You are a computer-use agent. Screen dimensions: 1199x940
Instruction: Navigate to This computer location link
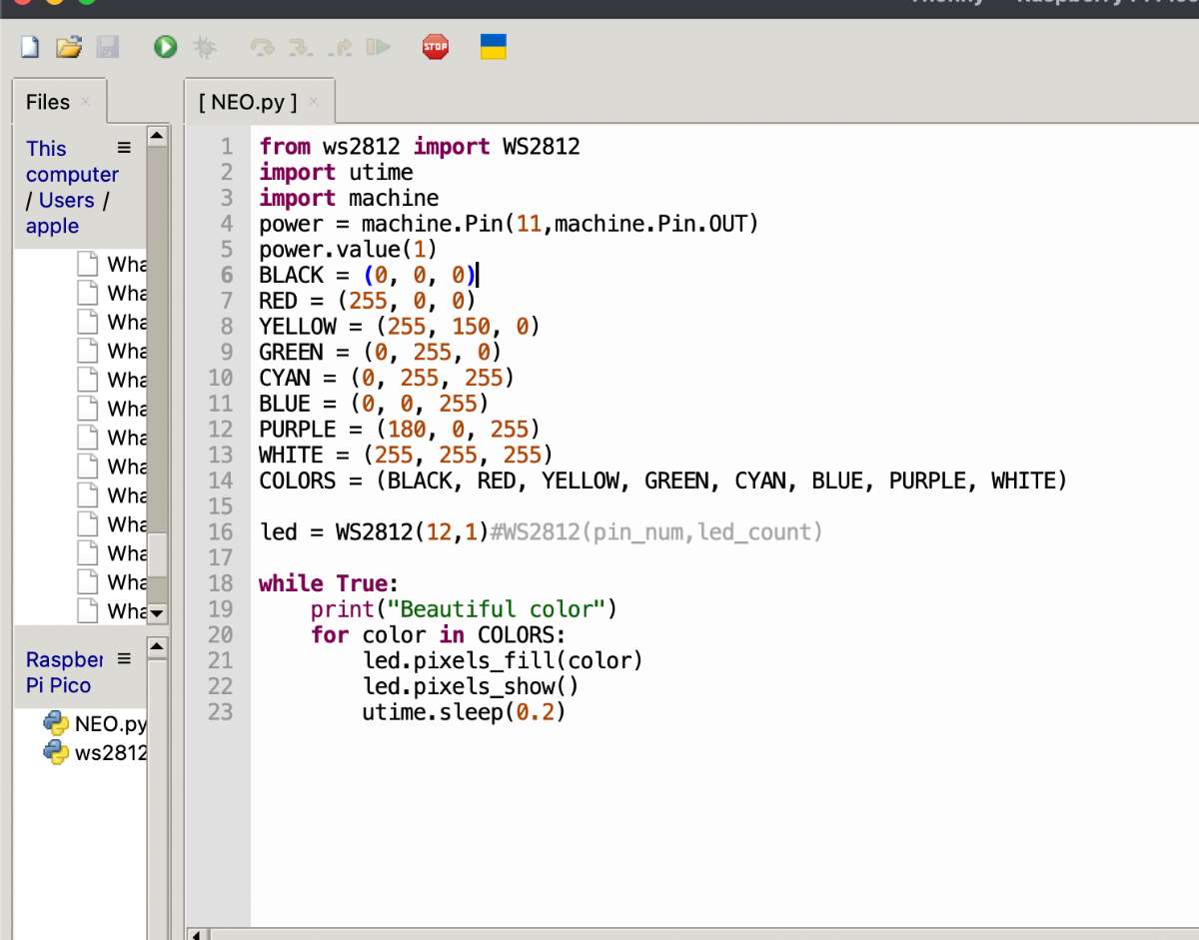[x=72, y=161]
